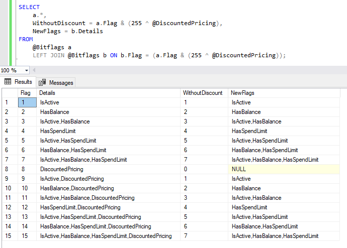
Task: Click the WithoutDiscount cell with value 0
Action: pyautogui.click(x=204, y=169)
